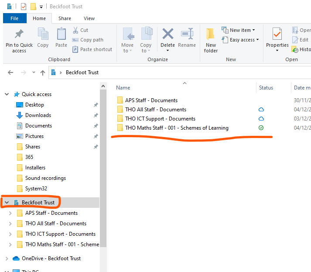Click Copy path in the ribbon

pos(88,40)
